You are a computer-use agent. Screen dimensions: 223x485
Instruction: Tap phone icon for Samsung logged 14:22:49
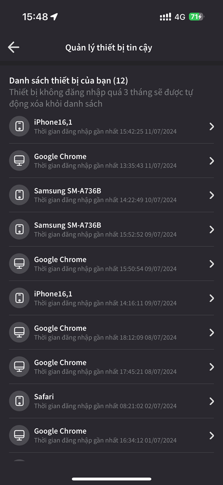(x=19, y=195)
